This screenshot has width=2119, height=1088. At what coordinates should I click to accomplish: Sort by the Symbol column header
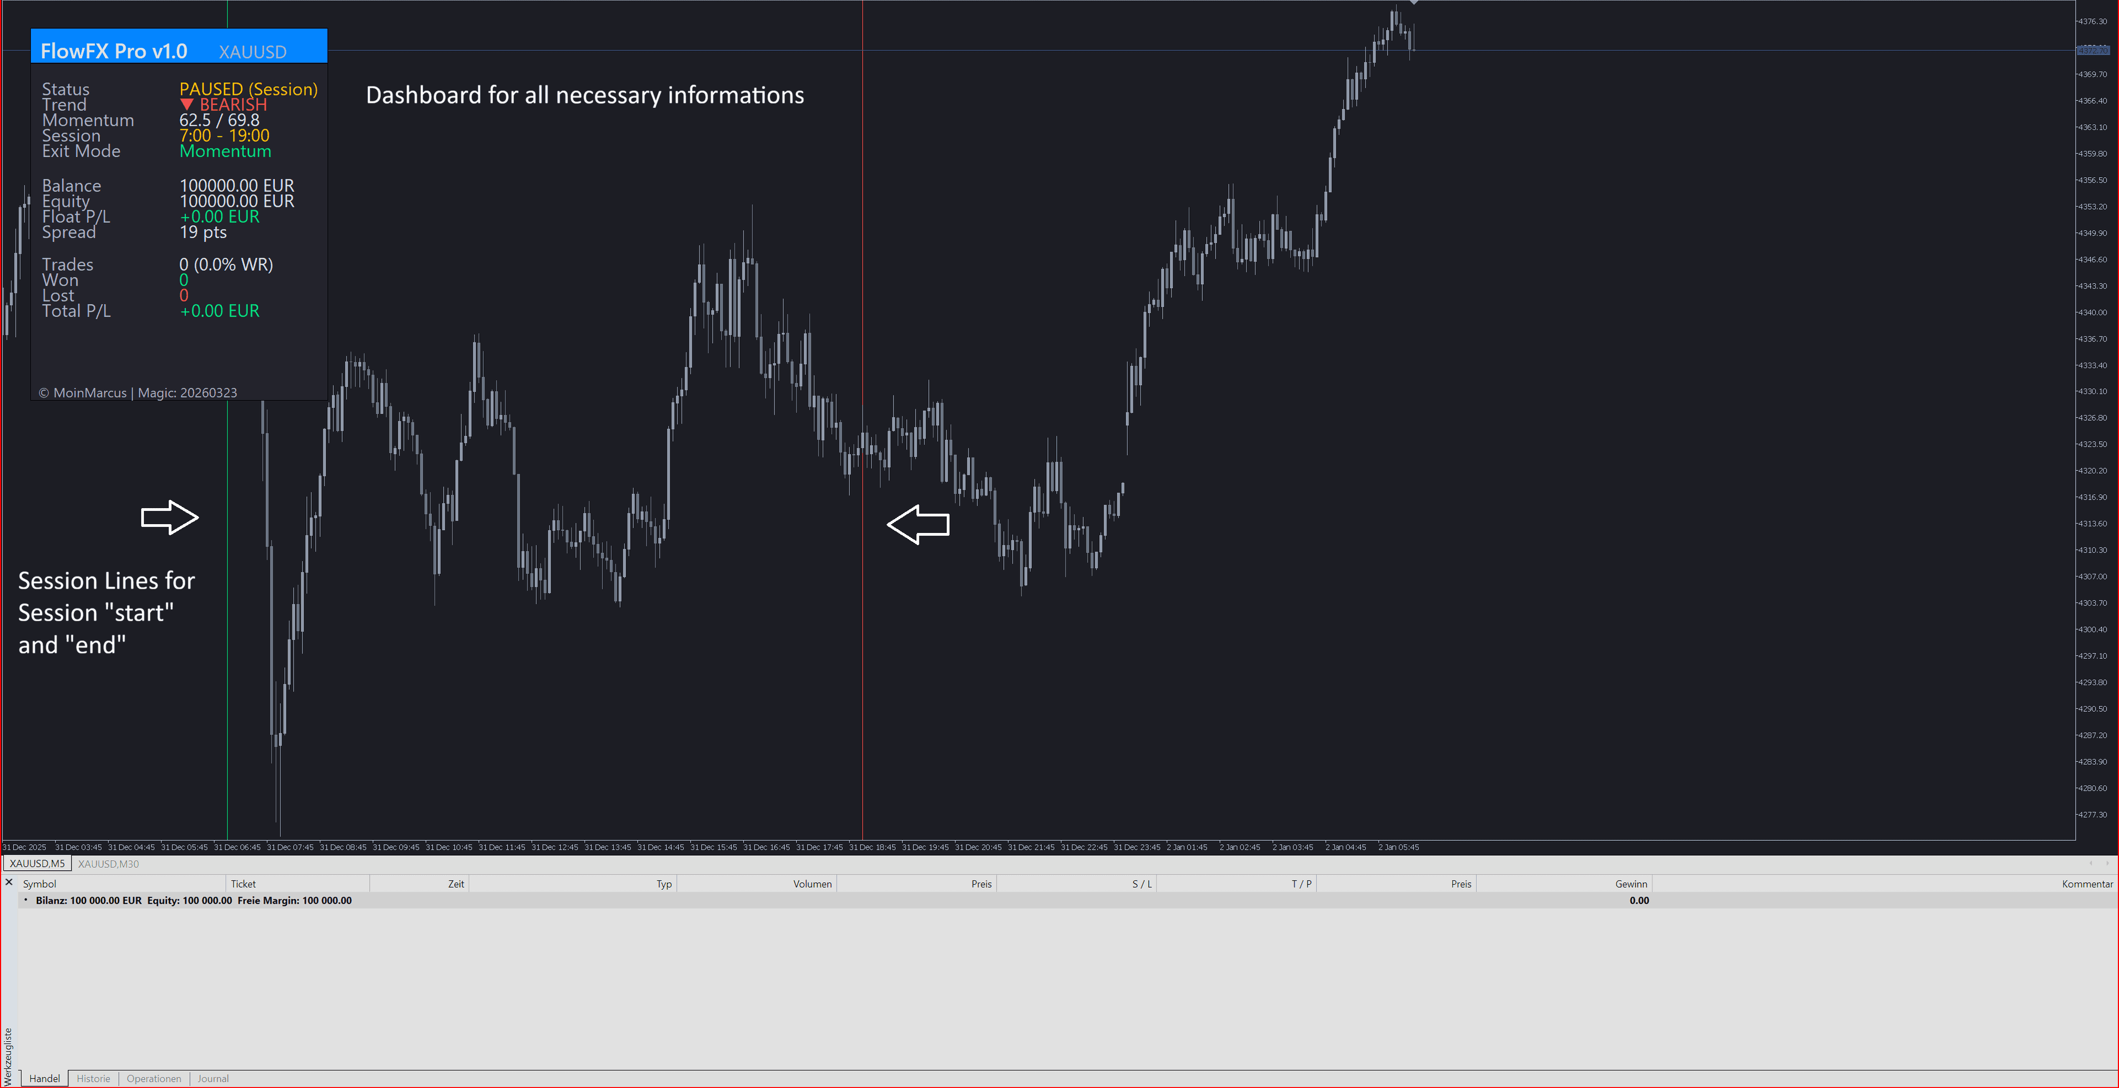click(122, 884)
